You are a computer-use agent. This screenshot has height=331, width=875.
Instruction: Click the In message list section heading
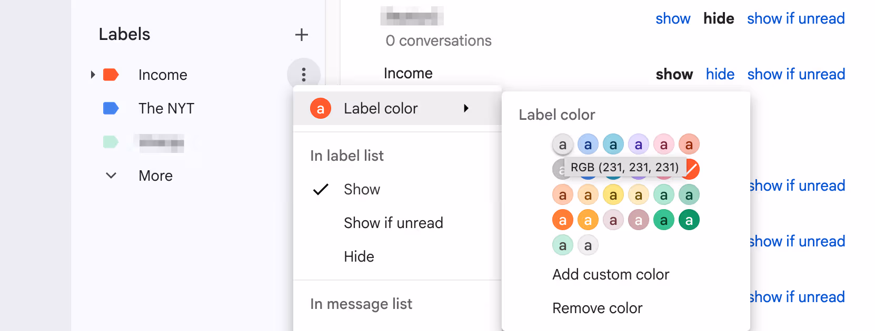(361, 304)
